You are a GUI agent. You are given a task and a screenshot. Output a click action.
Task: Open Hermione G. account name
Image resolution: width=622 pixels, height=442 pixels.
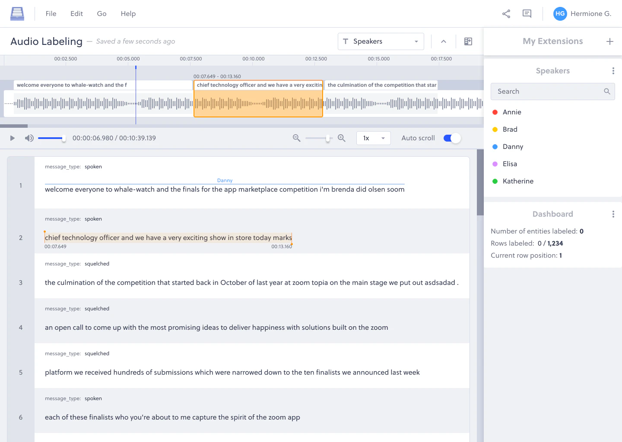[591, 14]
